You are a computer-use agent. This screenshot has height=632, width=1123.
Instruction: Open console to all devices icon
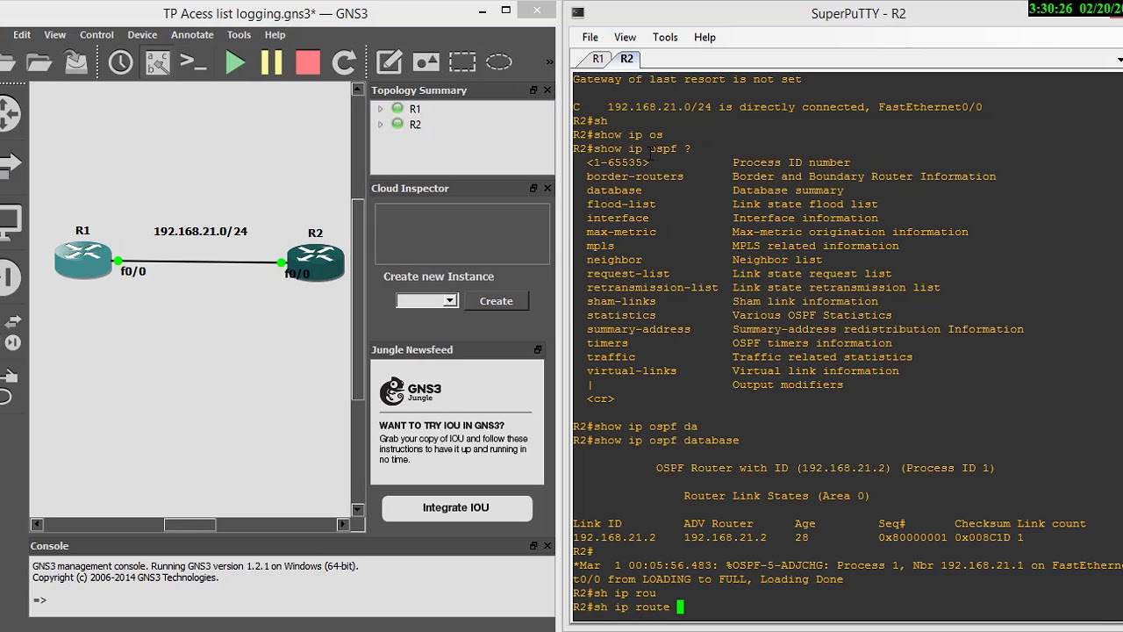(193, 62)
